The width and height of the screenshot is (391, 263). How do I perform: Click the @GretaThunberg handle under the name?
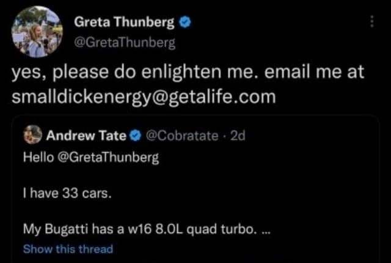tap(124, 43)
